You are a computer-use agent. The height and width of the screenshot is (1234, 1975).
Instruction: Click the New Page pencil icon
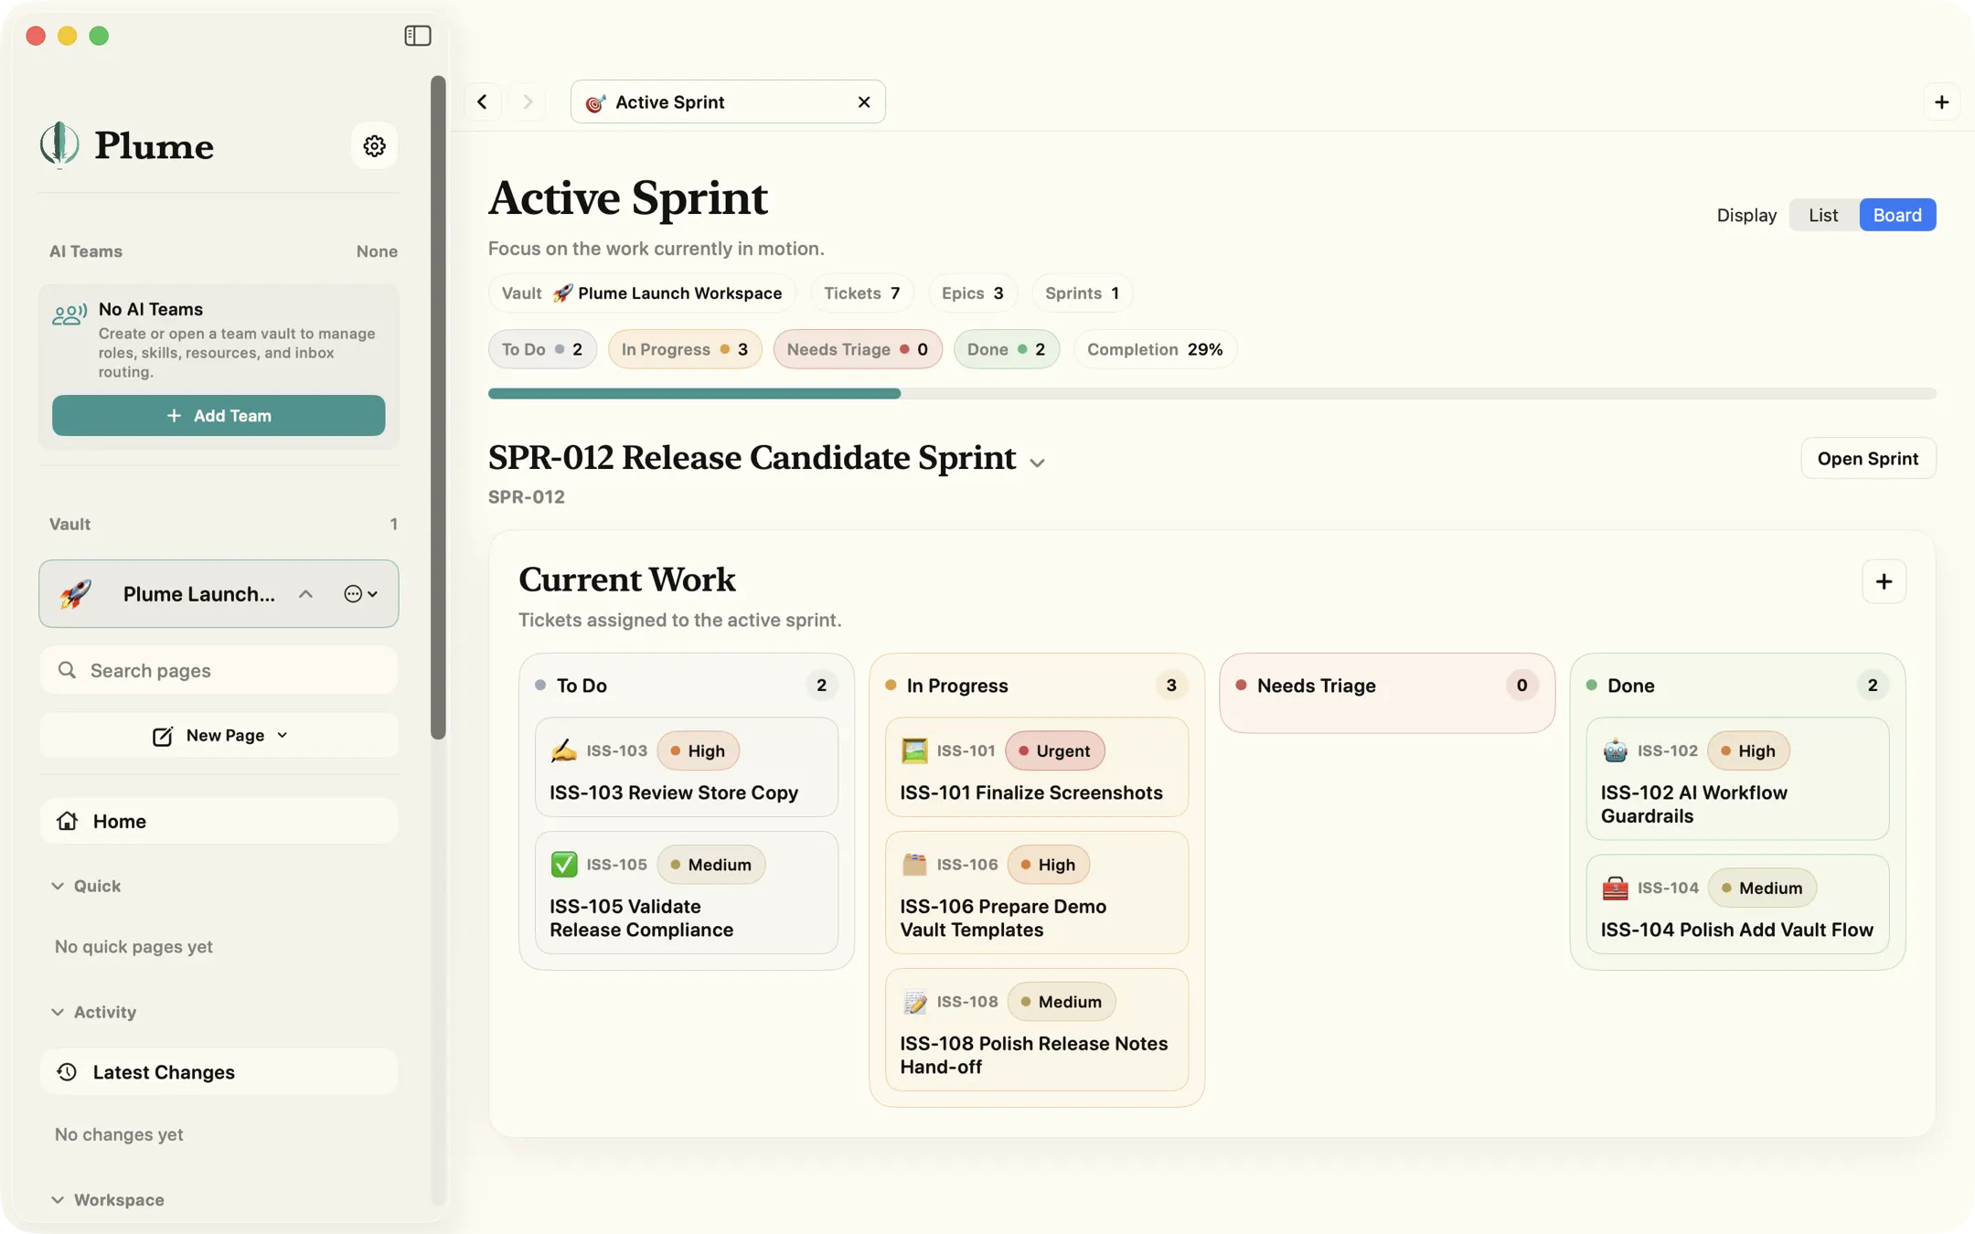tap(163, 736)
